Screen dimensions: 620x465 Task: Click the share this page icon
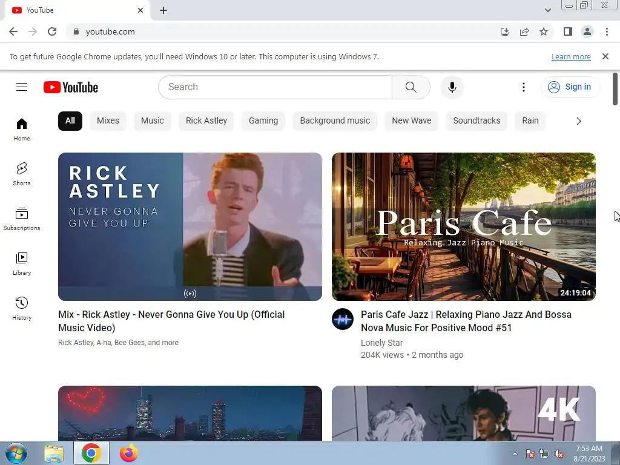click(524, 31)
